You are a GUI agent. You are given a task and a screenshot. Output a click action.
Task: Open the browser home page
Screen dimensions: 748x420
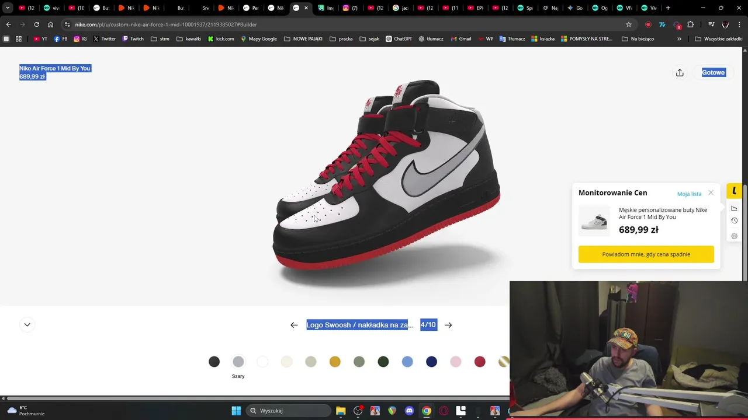click(50, 24)
